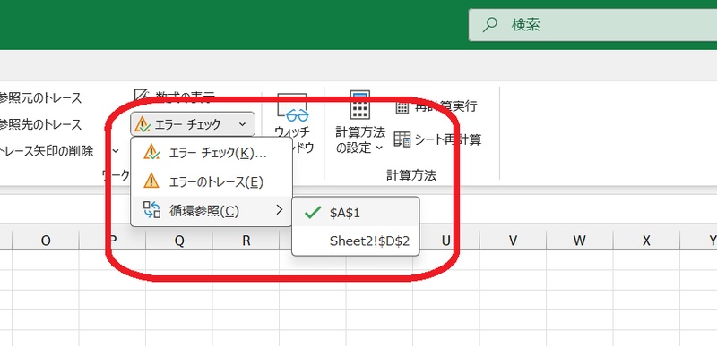Expand the 循環参照 submenu arrow
Viewport: 717px width, 346px height.
(x=280, y=210)
